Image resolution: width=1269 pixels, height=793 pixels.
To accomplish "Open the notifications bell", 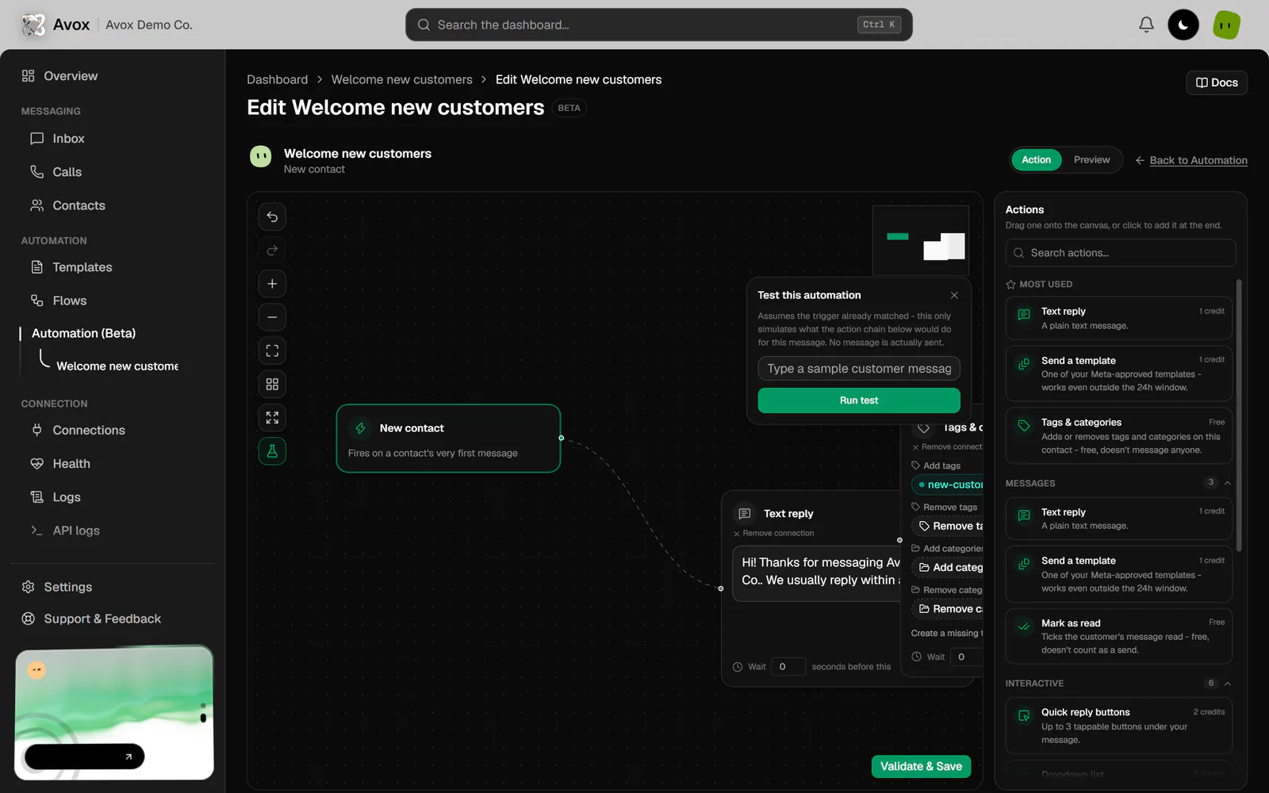I will coord(1146,25).
